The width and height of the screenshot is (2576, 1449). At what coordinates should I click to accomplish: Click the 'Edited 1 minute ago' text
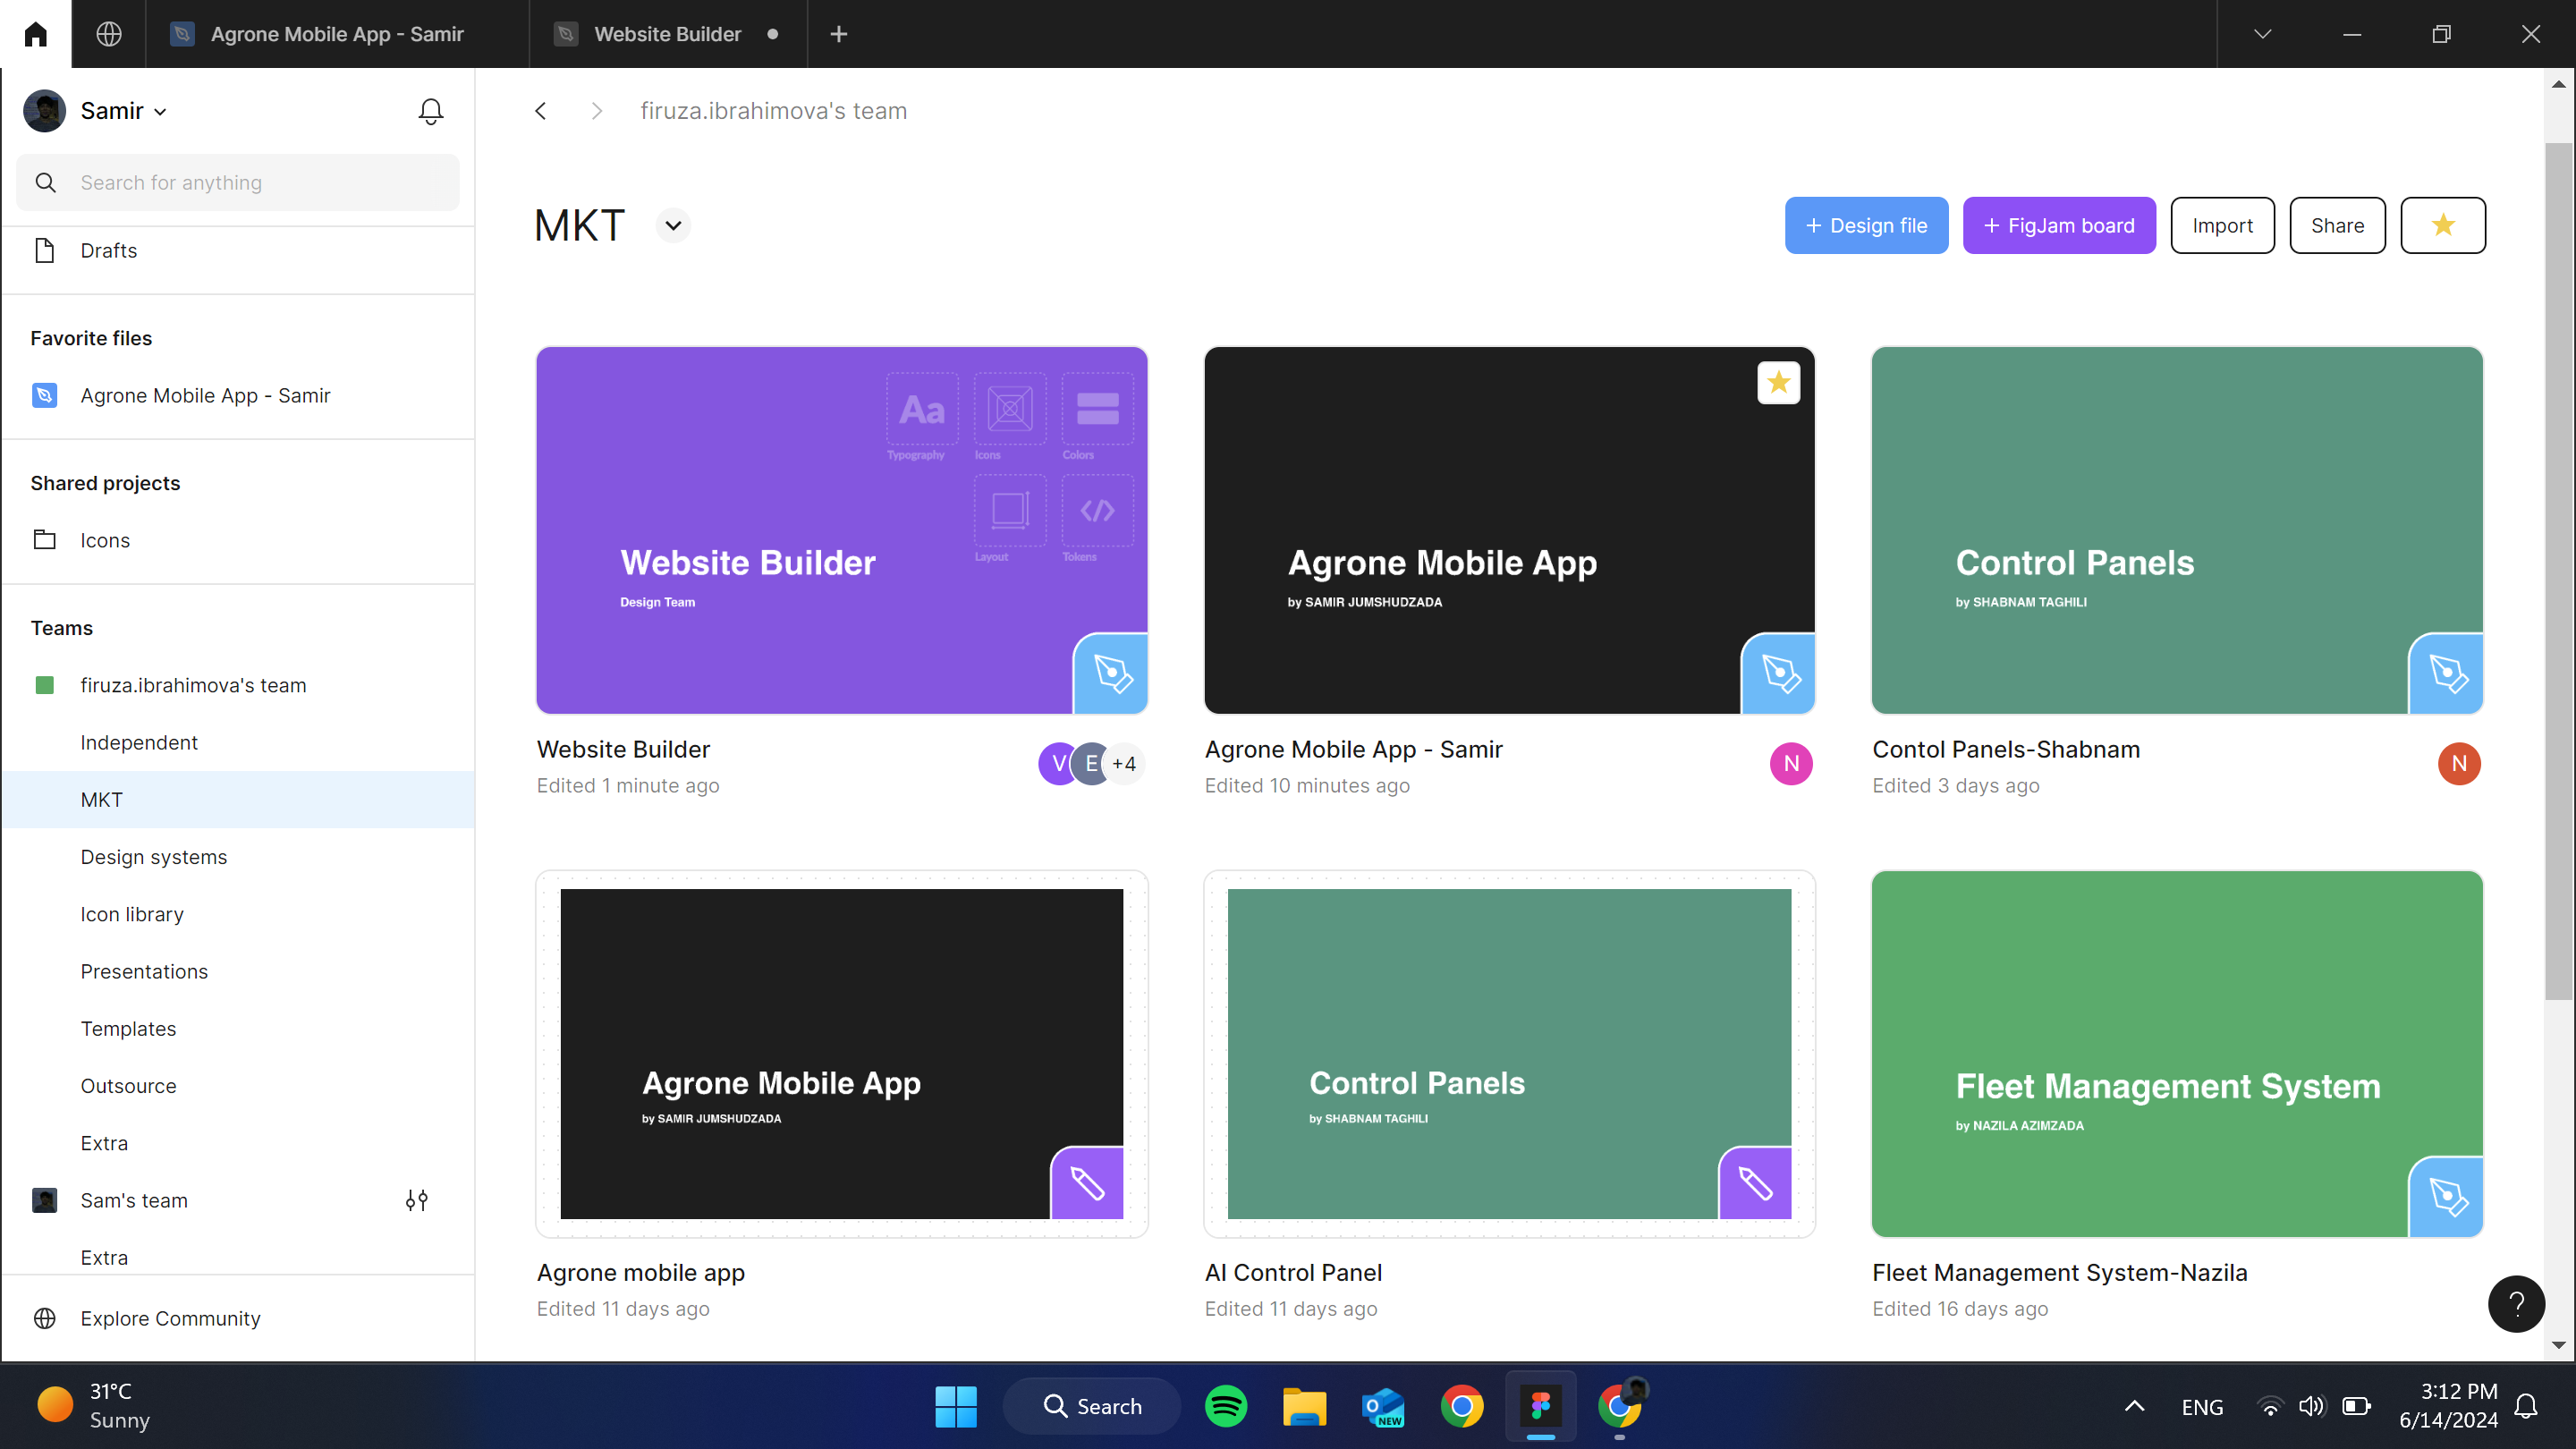[x=628, y=785]
